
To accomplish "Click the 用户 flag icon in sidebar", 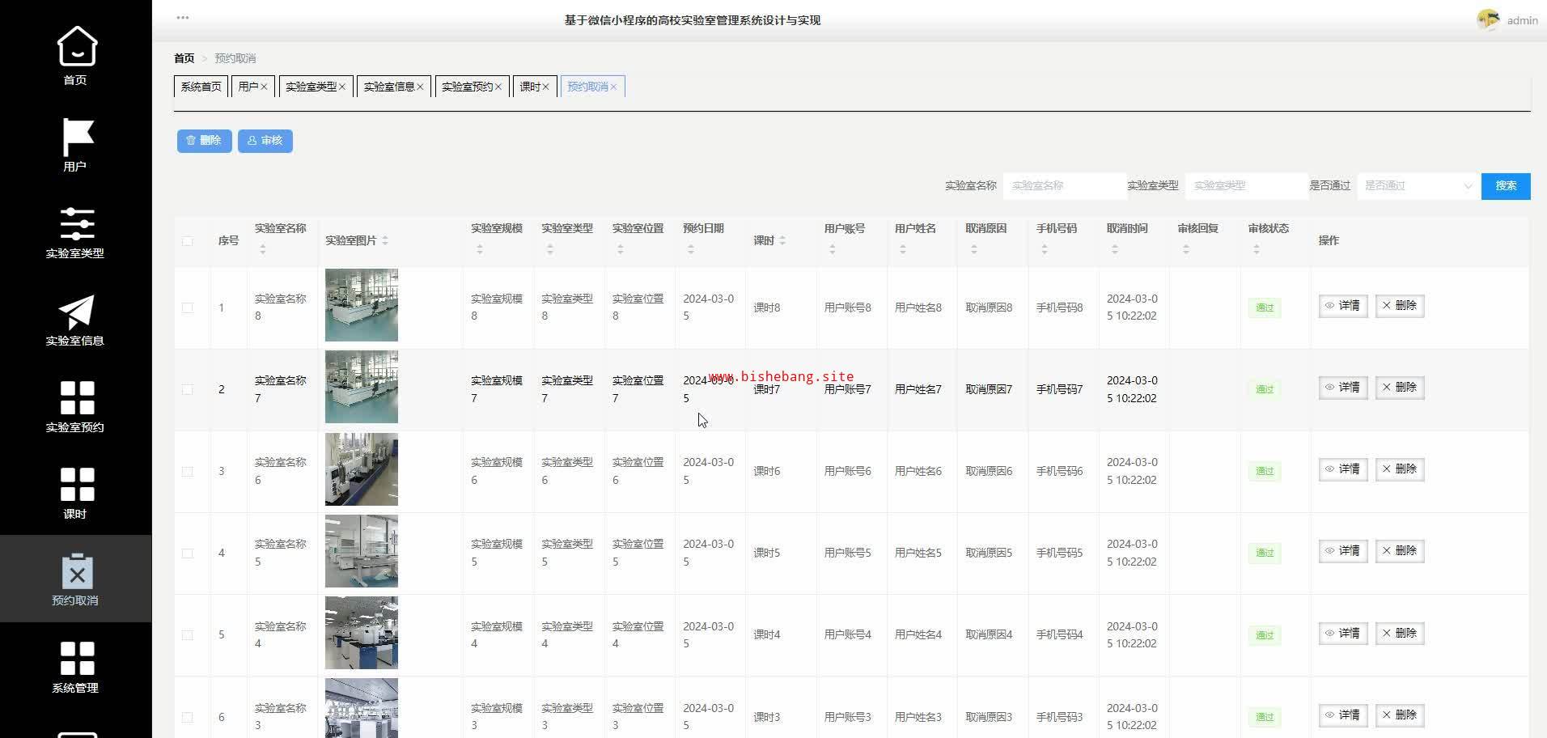I will coord(77,138).
